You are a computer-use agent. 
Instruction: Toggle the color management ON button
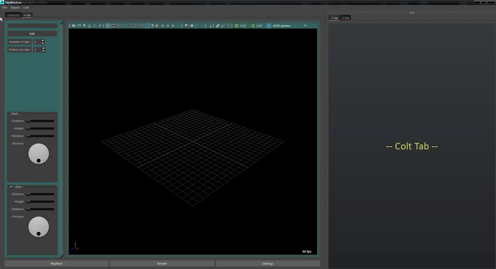pos(269,26)
